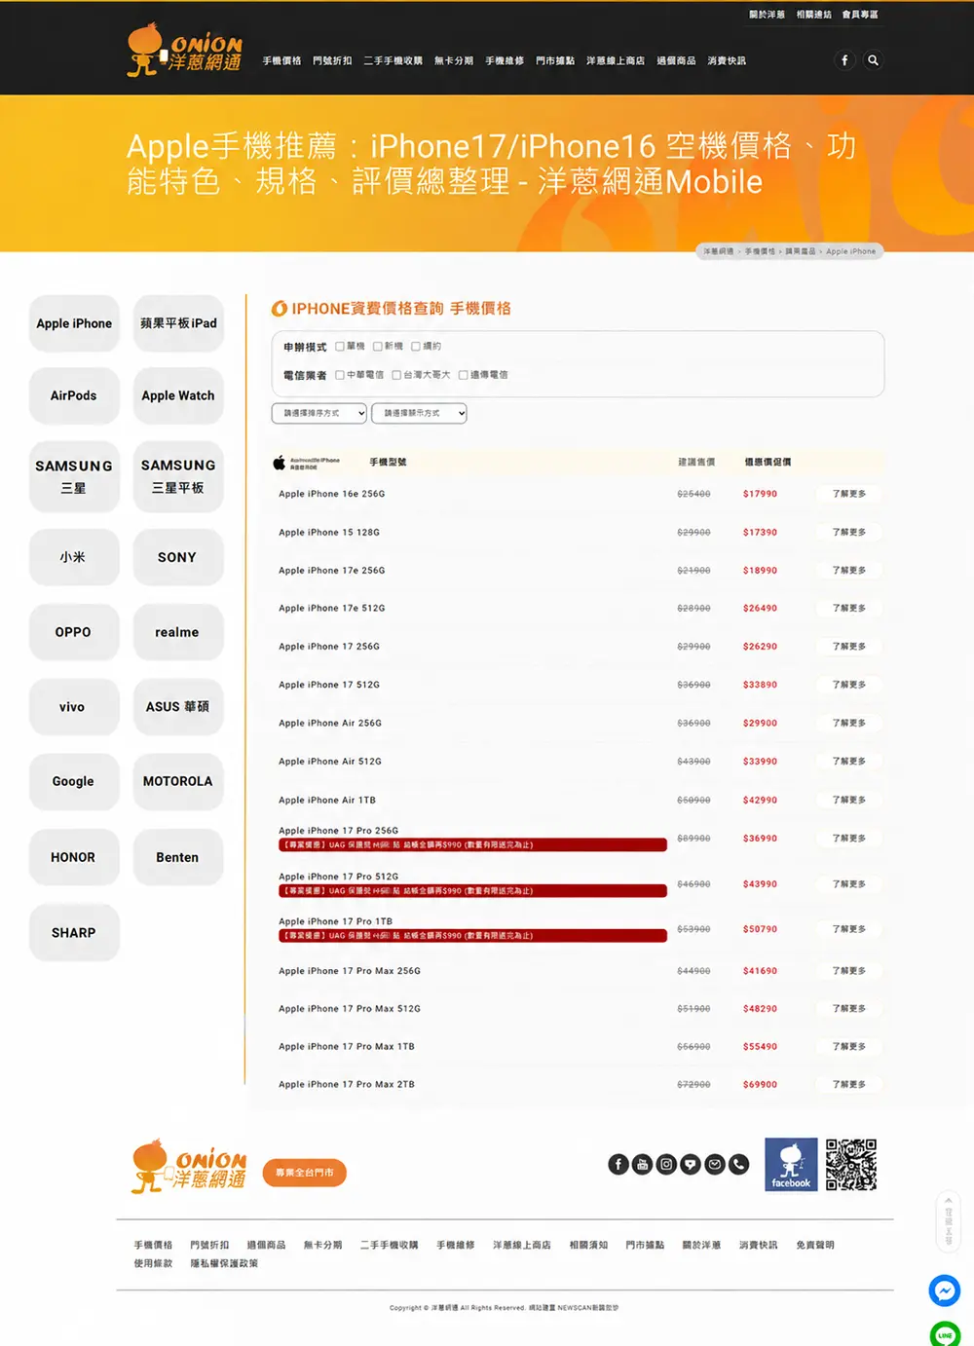The height and width of the screenshot is (1346, 974).
Task: Select the Google brand button
Action: coord(74,781)
